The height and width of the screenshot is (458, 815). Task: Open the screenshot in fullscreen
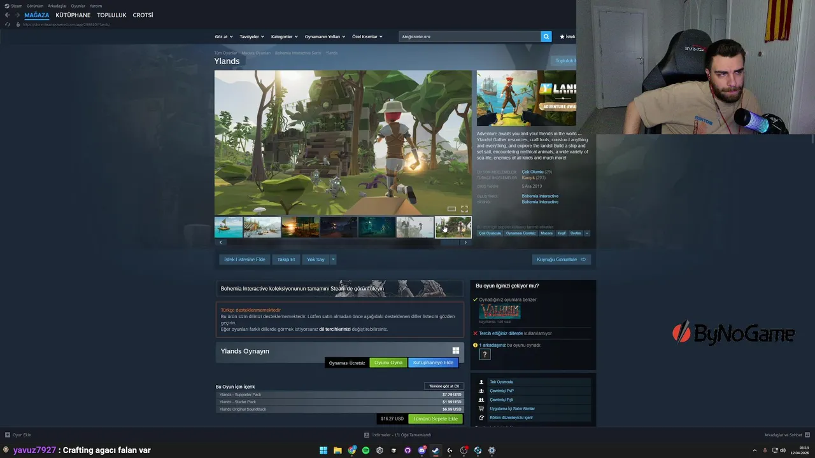464,209
